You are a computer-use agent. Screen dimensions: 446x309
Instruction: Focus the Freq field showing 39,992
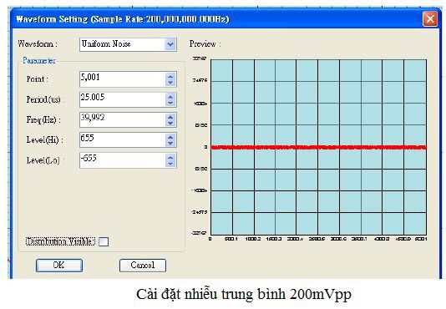pyautogui.click(x=123, y=119)
